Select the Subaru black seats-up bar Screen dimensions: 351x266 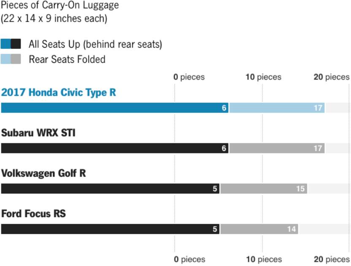coord(114,148)
